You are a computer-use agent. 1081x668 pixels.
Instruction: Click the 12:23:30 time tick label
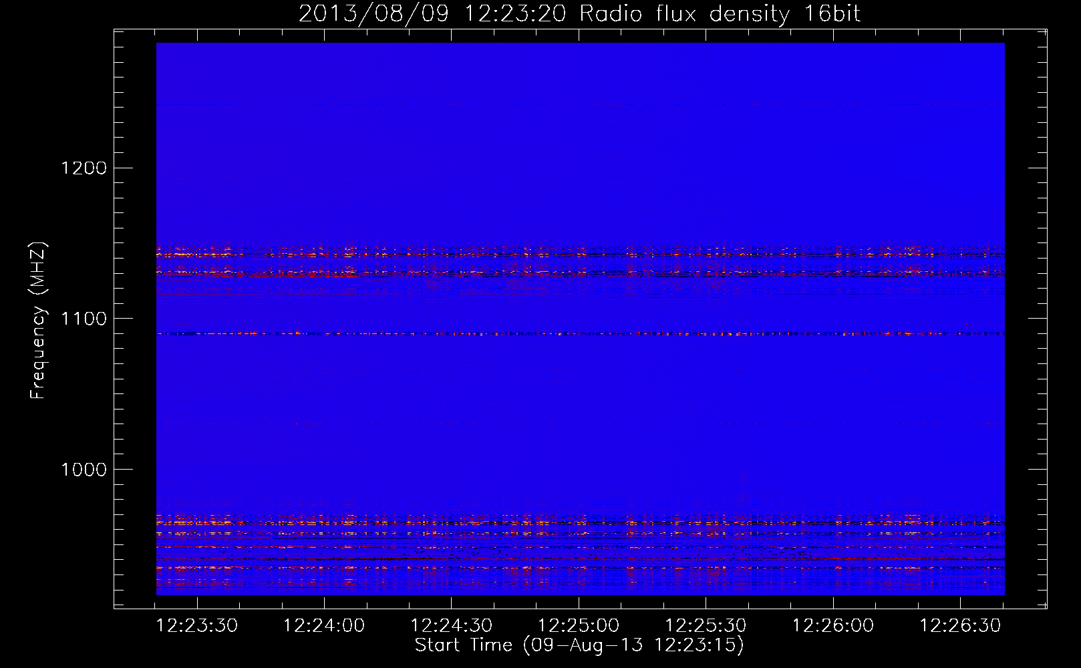(x=197, y=626)
